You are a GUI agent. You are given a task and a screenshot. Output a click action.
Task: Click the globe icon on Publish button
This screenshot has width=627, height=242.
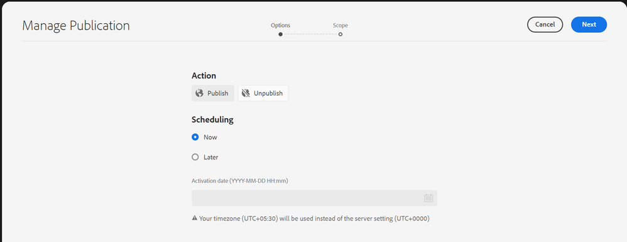(x=199, y=93)
